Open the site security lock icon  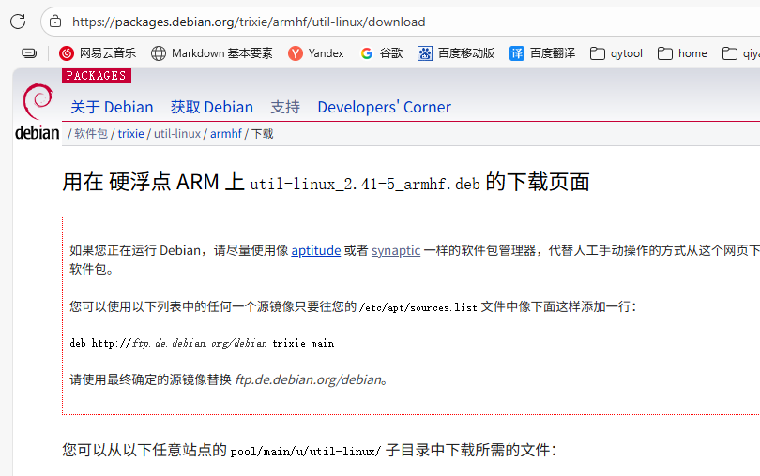coord(55,22)
